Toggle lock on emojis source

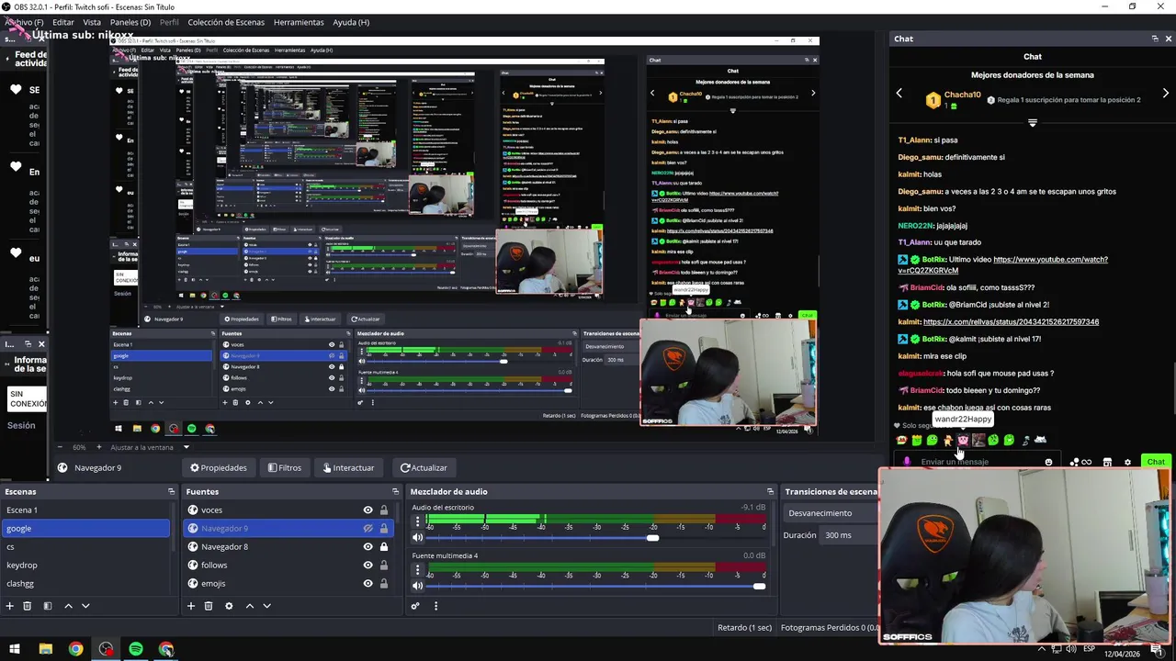click(x=384, y=584)
